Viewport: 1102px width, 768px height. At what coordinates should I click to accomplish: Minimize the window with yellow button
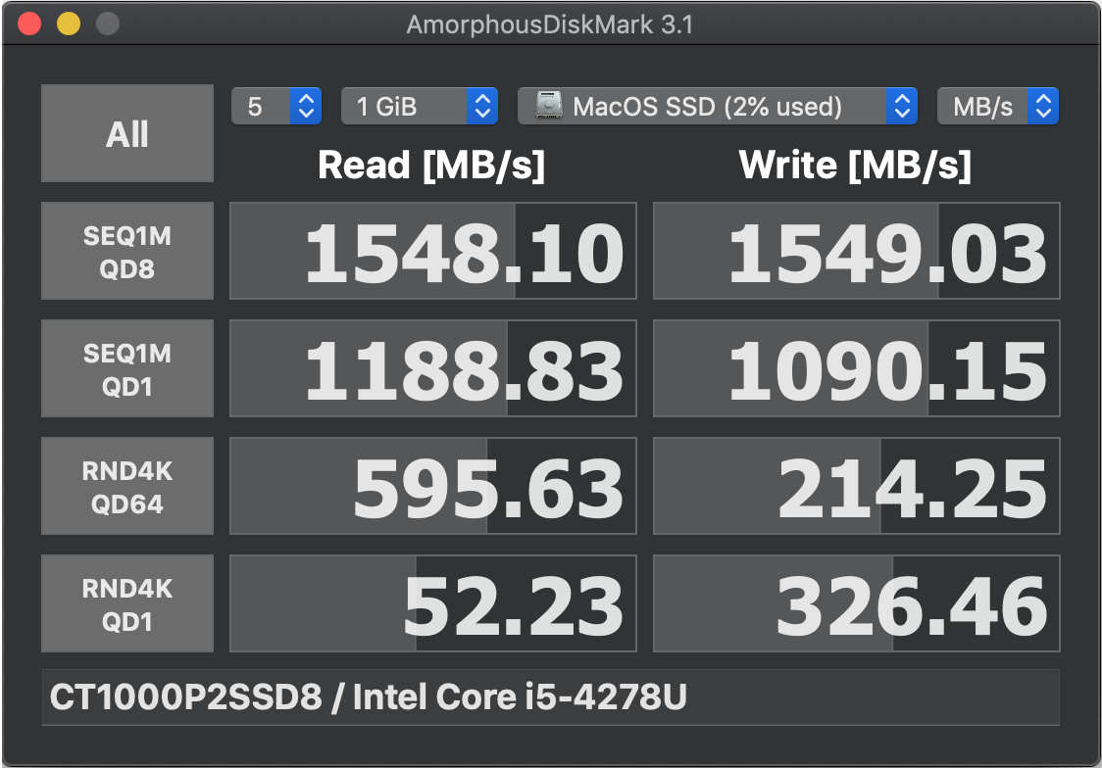(69, 24)
